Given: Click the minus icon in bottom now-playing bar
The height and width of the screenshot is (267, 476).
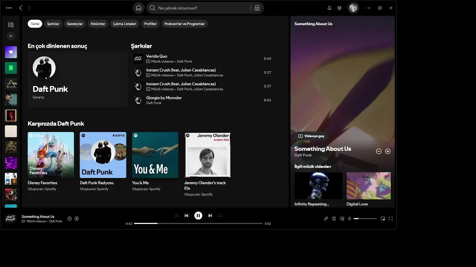Looking at the screenshot, I should (x=70, y=219).
